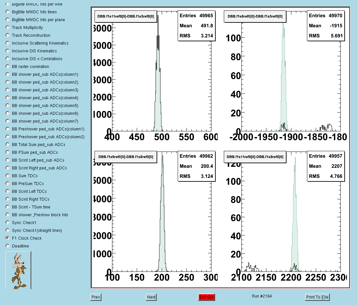
Task: Choose BB raster correlation option
Action: (x=7, y=66)
